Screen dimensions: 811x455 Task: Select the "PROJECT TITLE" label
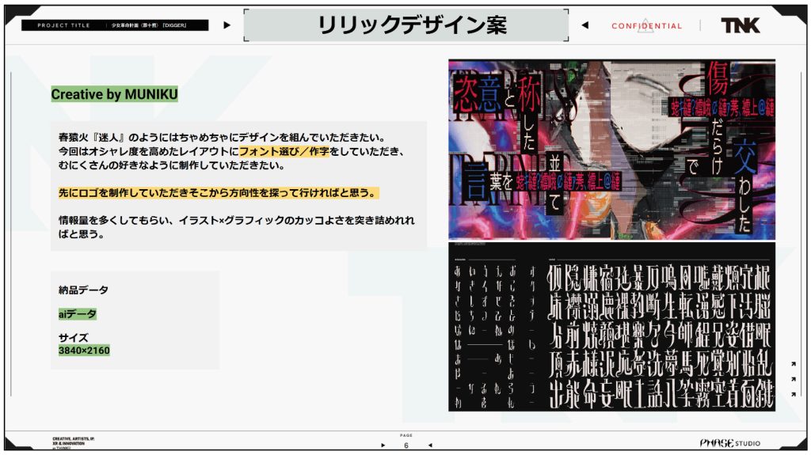63,25
